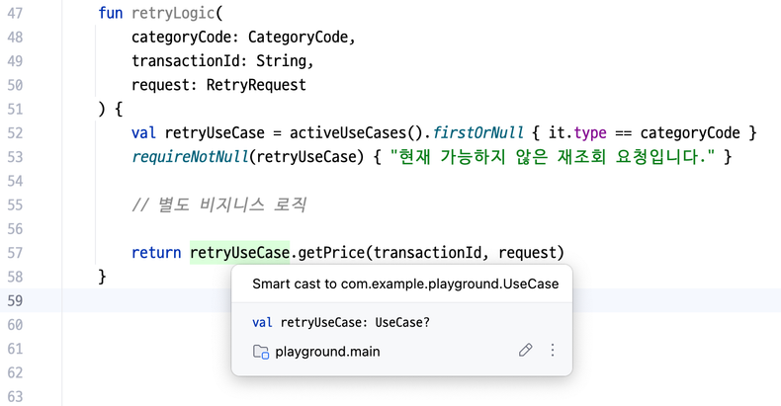The image size is (781, 406).
Task: Click the module folder icon beside playground.main
Action: click(261, 352)
